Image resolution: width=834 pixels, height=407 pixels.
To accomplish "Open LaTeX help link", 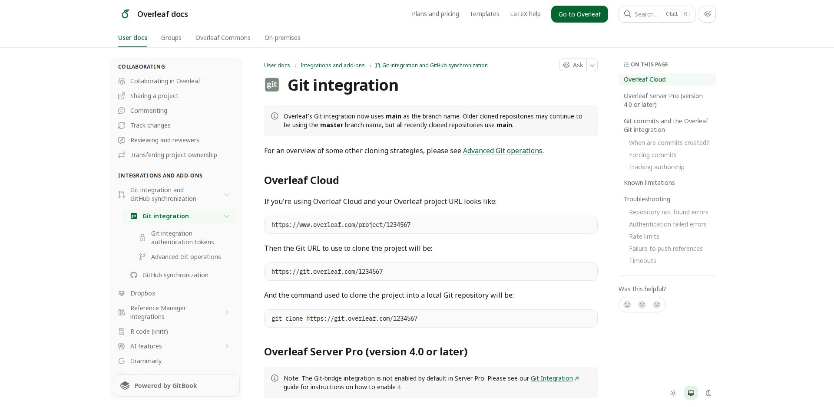I will coord(525,14).
